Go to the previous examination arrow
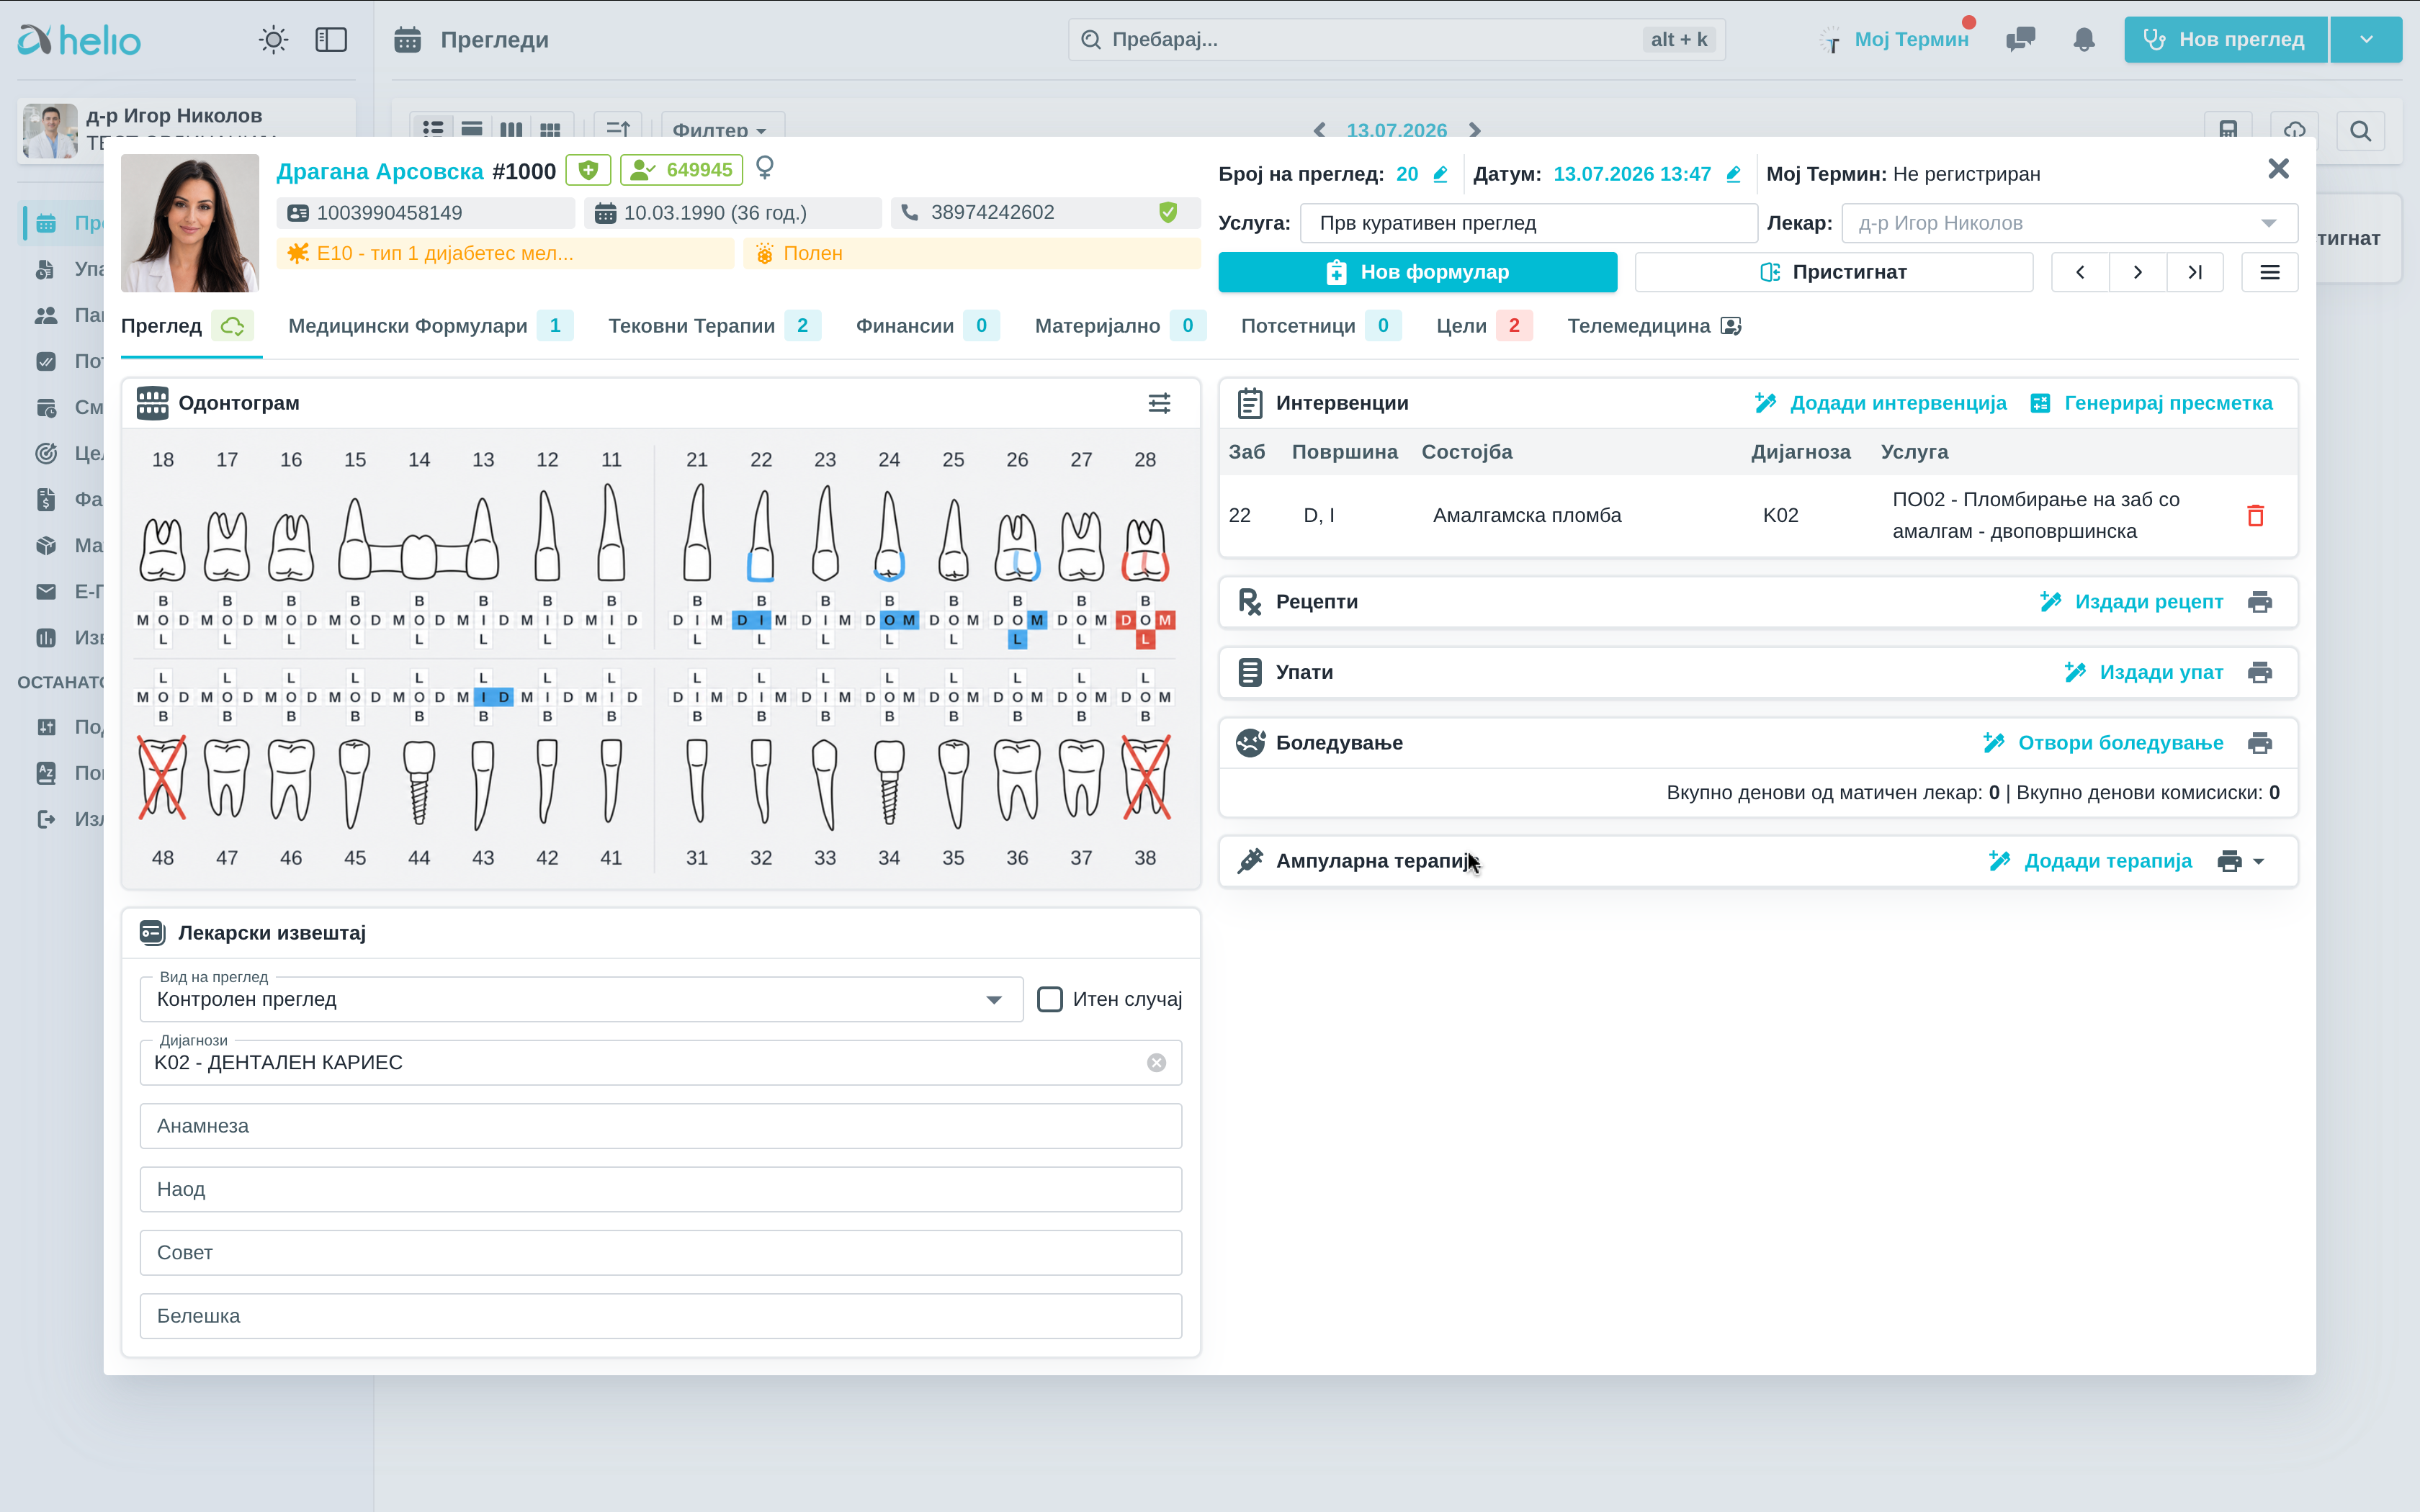Screen dimensions: 2420x1512 pyautogui.click(x=2080, y=272)
